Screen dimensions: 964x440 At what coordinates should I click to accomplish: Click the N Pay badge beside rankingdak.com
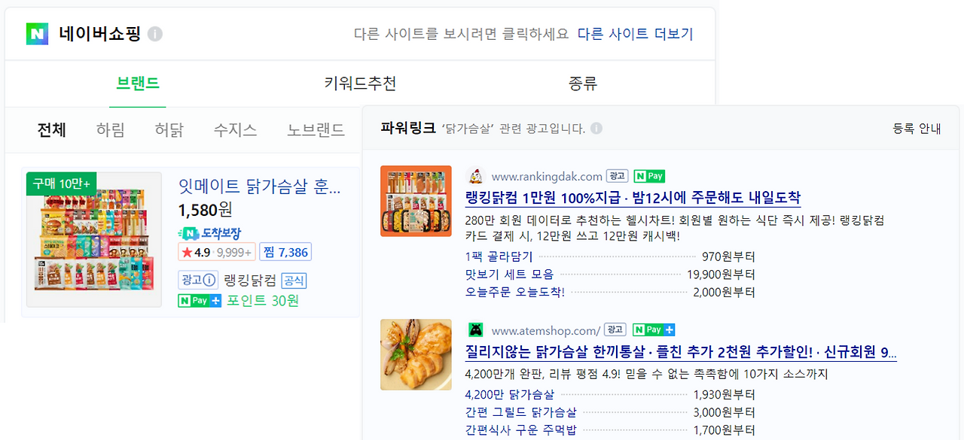coord(649,176)
